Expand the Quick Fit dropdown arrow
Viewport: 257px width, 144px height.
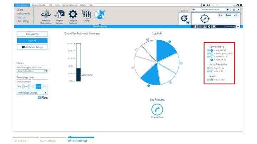(188, 23)
